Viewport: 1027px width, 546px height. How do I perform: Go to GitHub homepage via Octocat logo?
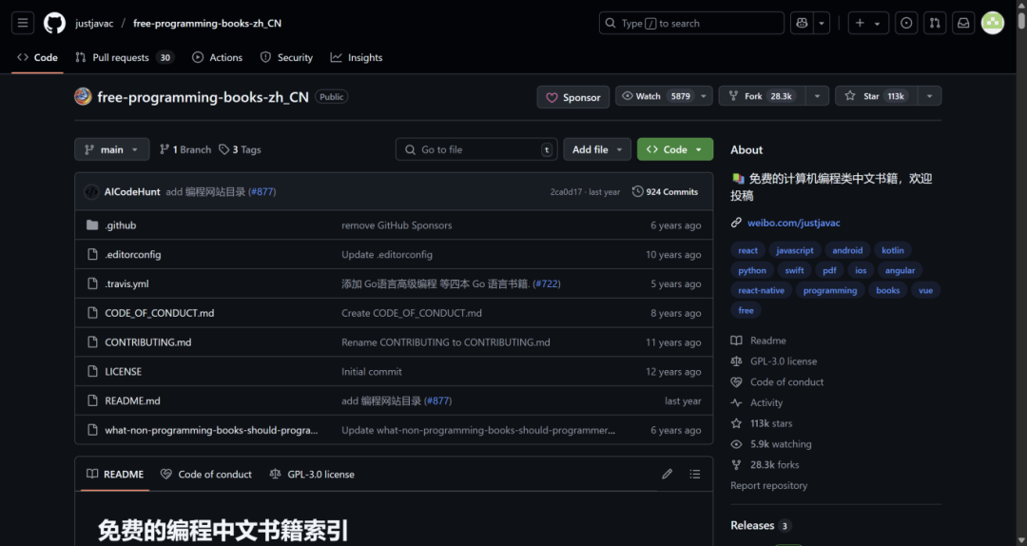pos(54,23)
